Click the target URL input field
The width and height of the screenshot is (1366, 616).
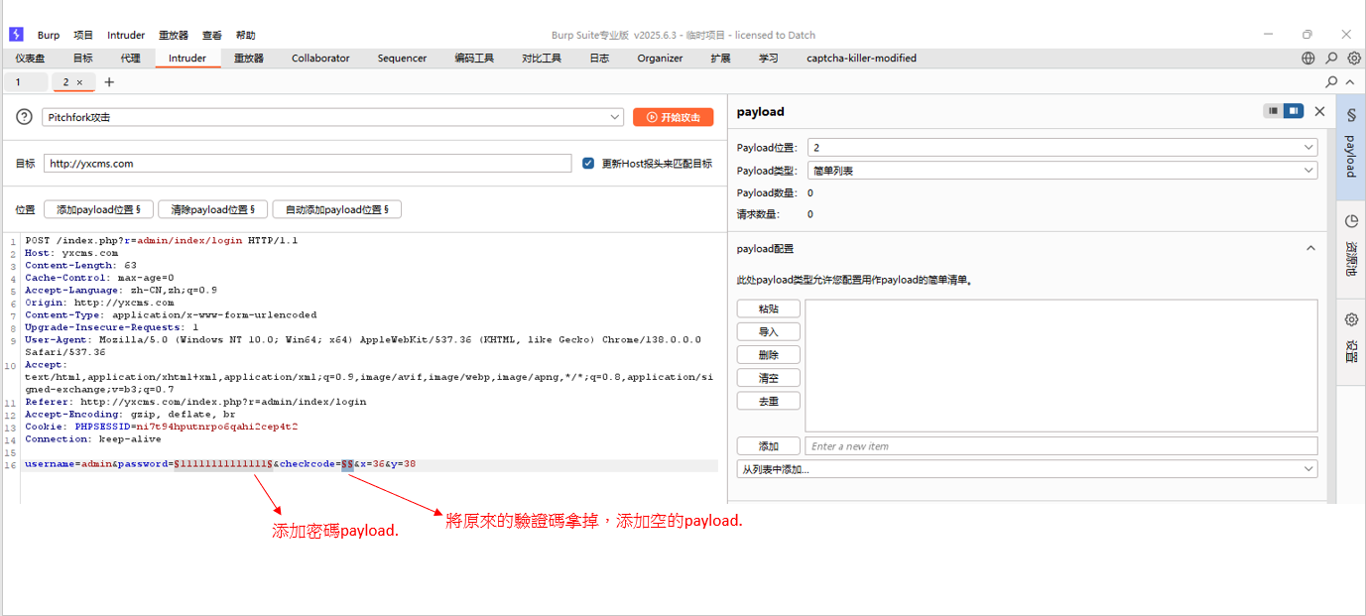click(308, 164)
